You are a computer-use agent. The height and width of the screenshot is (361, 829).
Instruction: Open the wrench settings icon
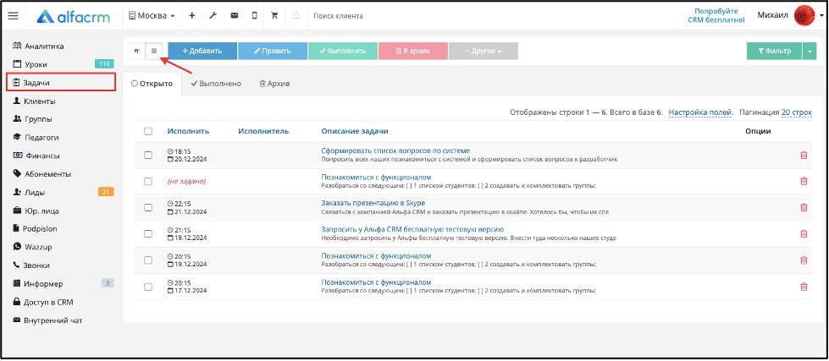click(213, 16)
